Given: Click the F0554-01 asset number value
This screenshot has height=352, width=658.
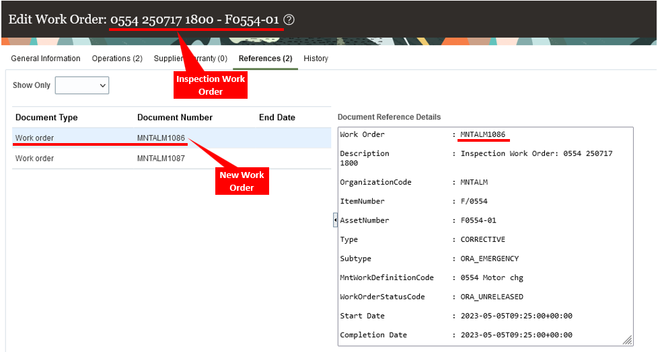Looking at the screenshot, I should click(x=478, y=220).
